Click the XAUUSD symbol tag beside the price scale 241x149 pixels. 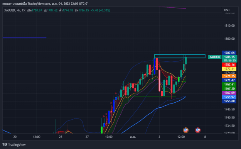pos(214,57)
